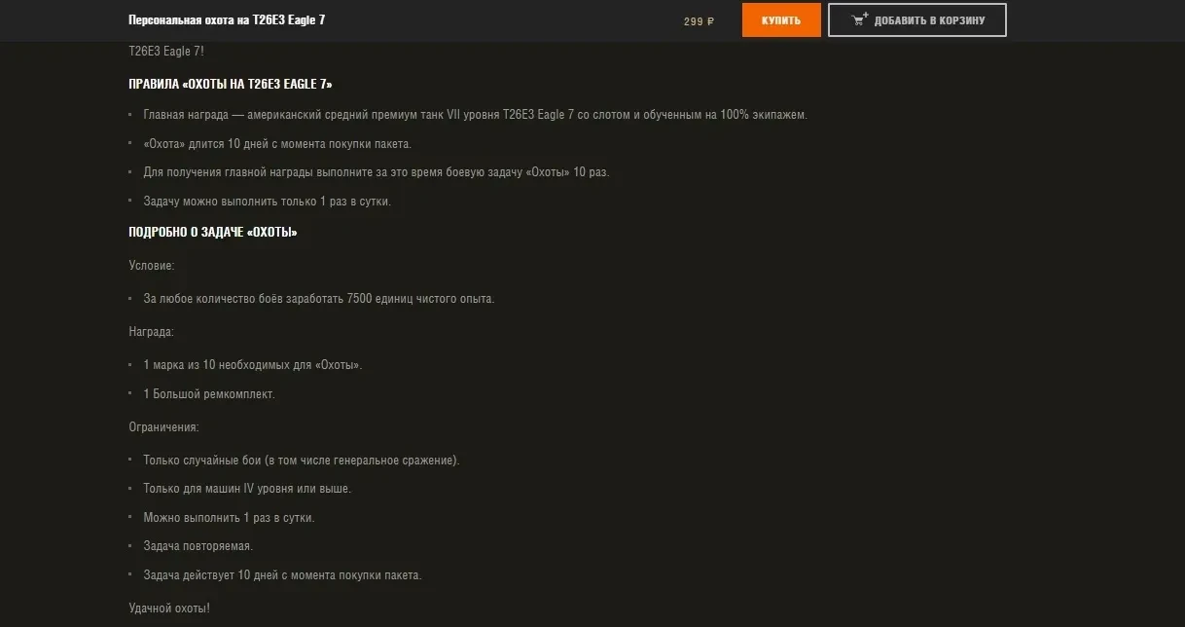Click the Подробно о задаче «Охоты» heading

[x=213, y=233]
